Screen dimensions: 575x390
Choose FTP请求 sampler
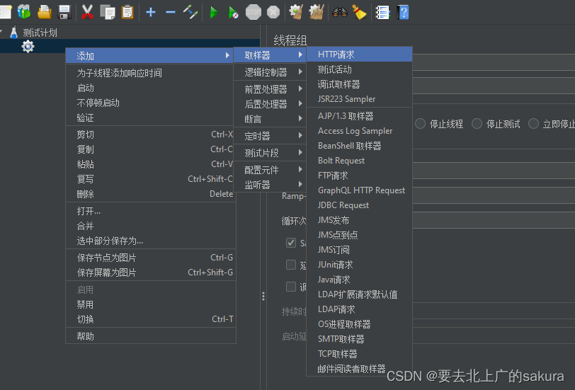point(360,176)
